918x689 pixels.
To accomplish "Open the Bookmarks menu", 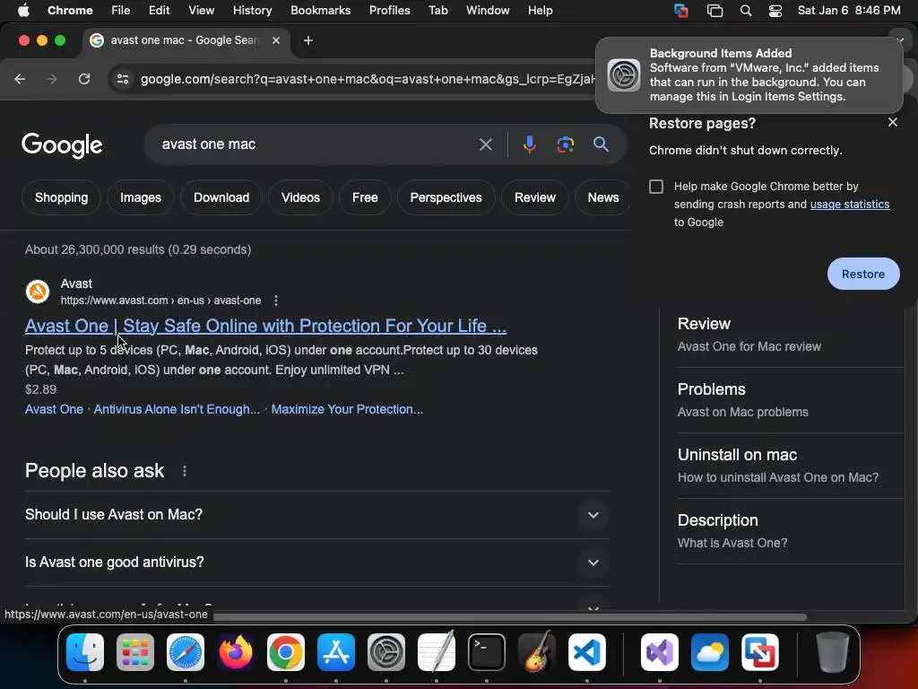I will (x=320, y=11).
